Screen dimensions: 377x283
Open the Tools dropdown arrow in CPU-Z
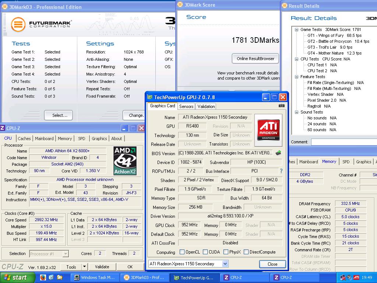[x=84, y=267]
